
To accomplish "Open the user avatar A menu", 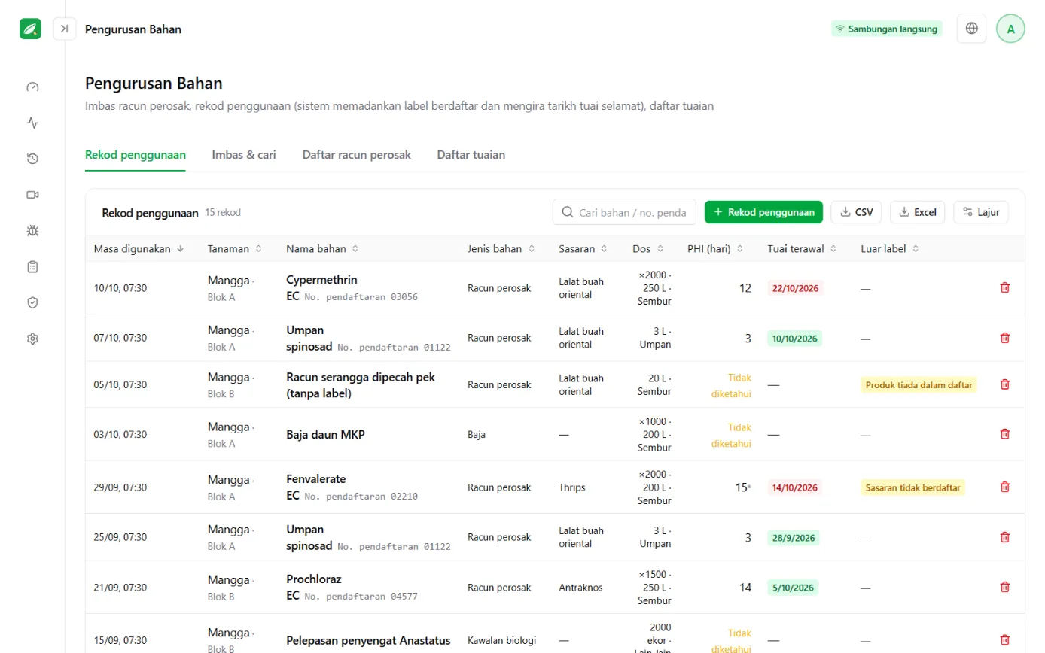I will 1010,29.
